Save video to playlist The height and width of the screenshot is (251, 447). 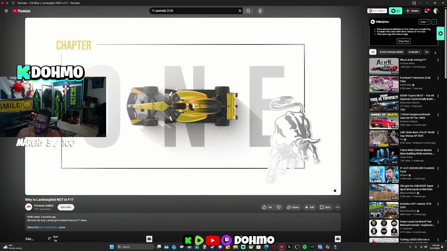(x=325, y=207)
